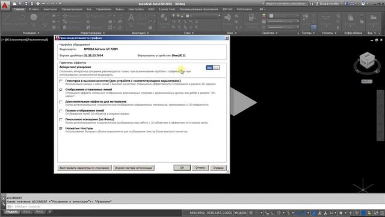This screenshot has width=385, height=217.
Task: Click the New drawing icon in quick access toolbar
Action: pos(14,4)
